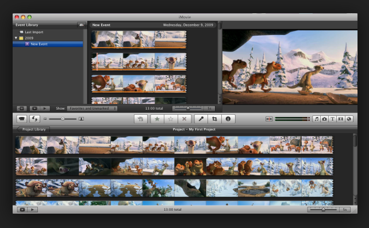The width and height of the screenshot is (369, 228).
Task: Select New Event in the sidebar
Action: (x=48, y=44)
